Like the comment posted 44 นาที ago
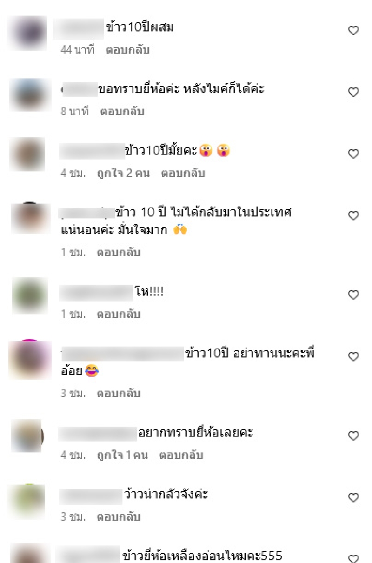The width and height of the screenshot is (372, 563). [x=354, y=31]
